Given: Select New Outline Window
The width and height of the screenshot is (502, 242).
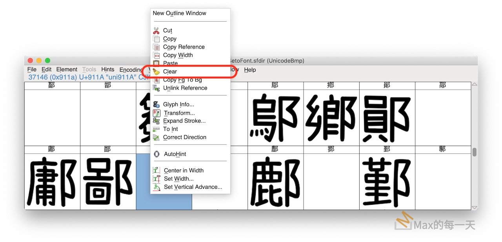Looking at the screenshot, I should (x=179, y=13).
